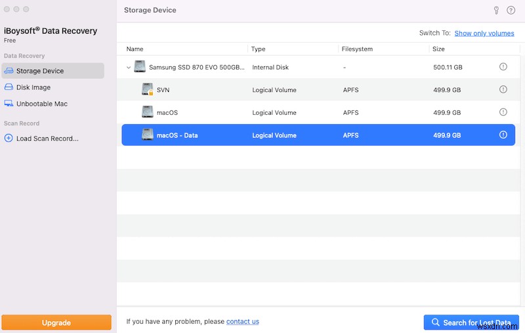Open Disk Image in sidebar
The height and width of the screenshot is (333, 525).
click(x=33, y=87)
